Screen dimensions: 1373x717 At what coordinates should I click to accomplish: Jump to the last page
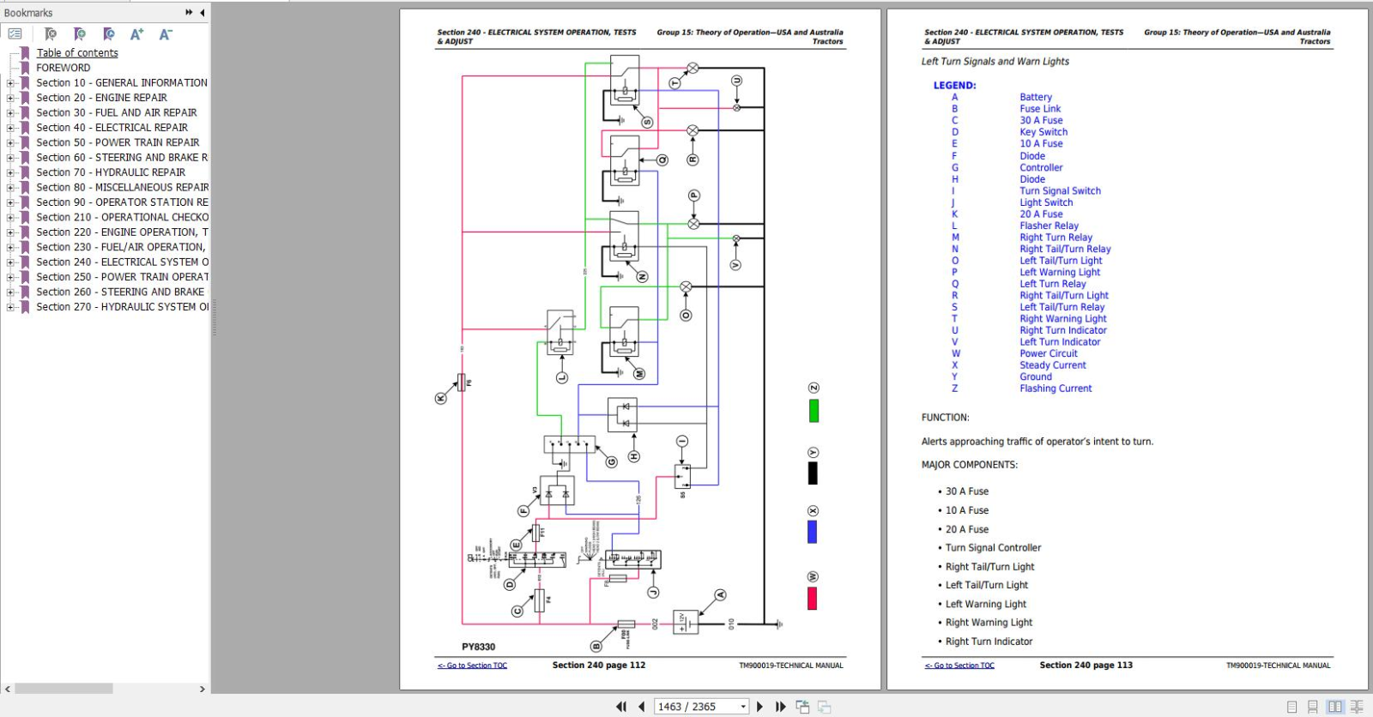(780, 707)
